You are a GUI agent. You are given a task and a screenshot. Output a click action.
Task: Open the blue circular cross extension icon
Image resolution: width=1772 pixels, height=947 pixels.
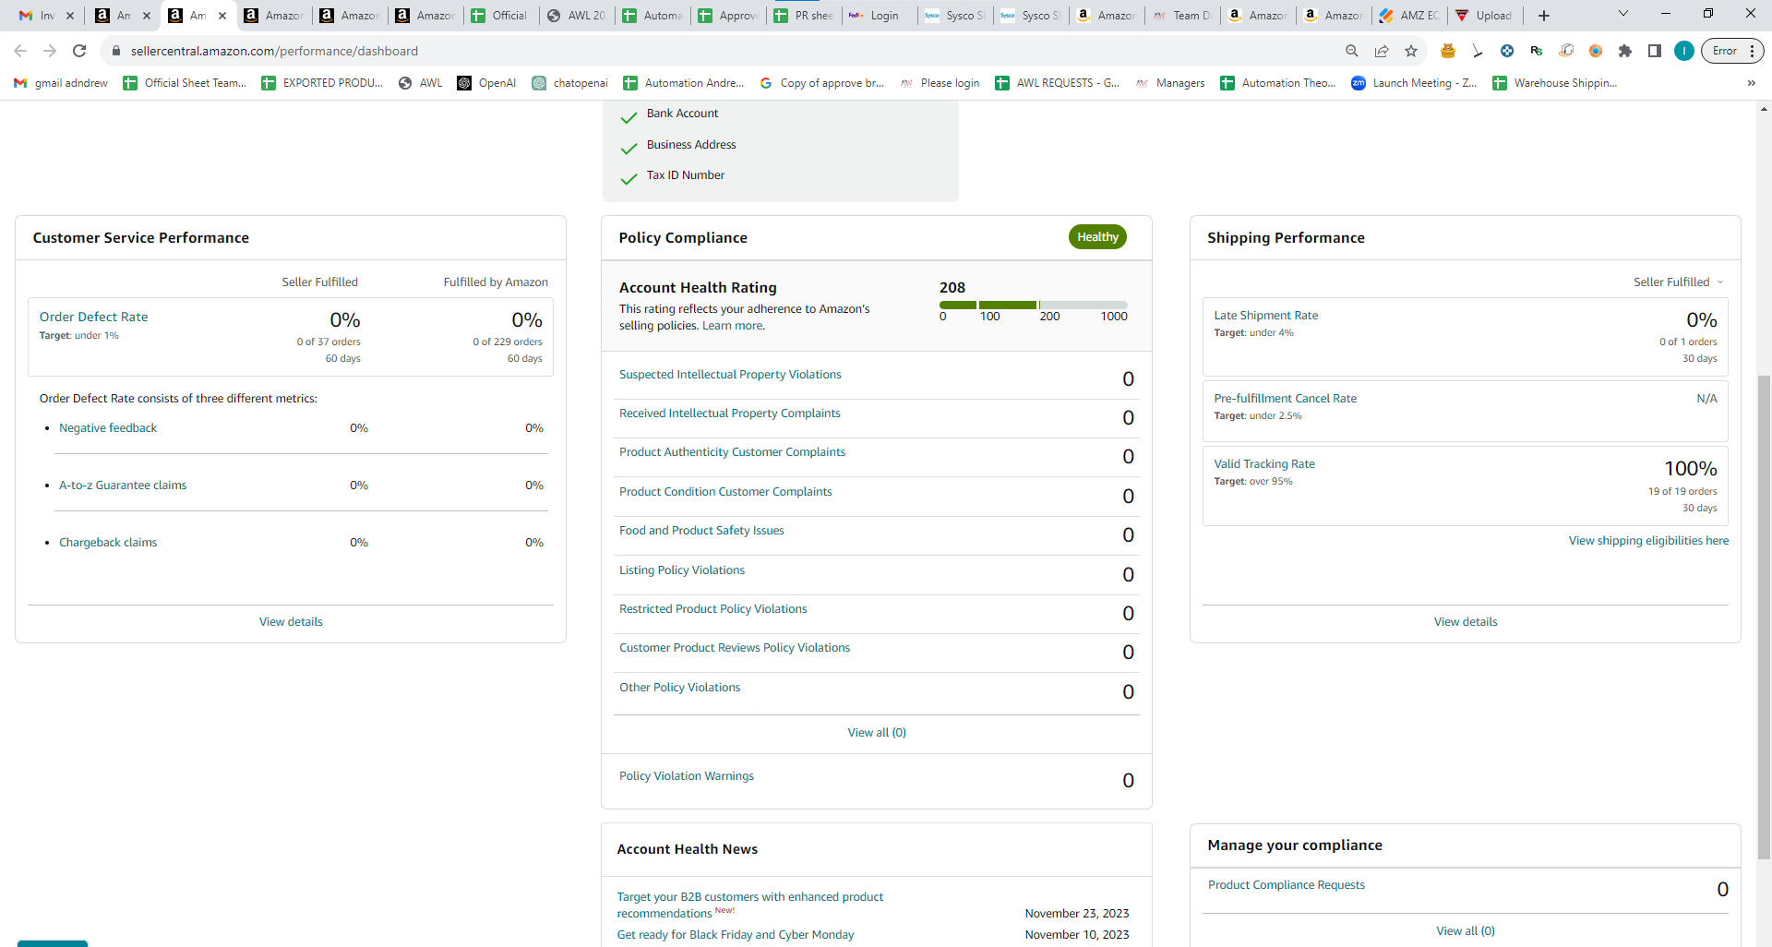(x=1507, y=51)
